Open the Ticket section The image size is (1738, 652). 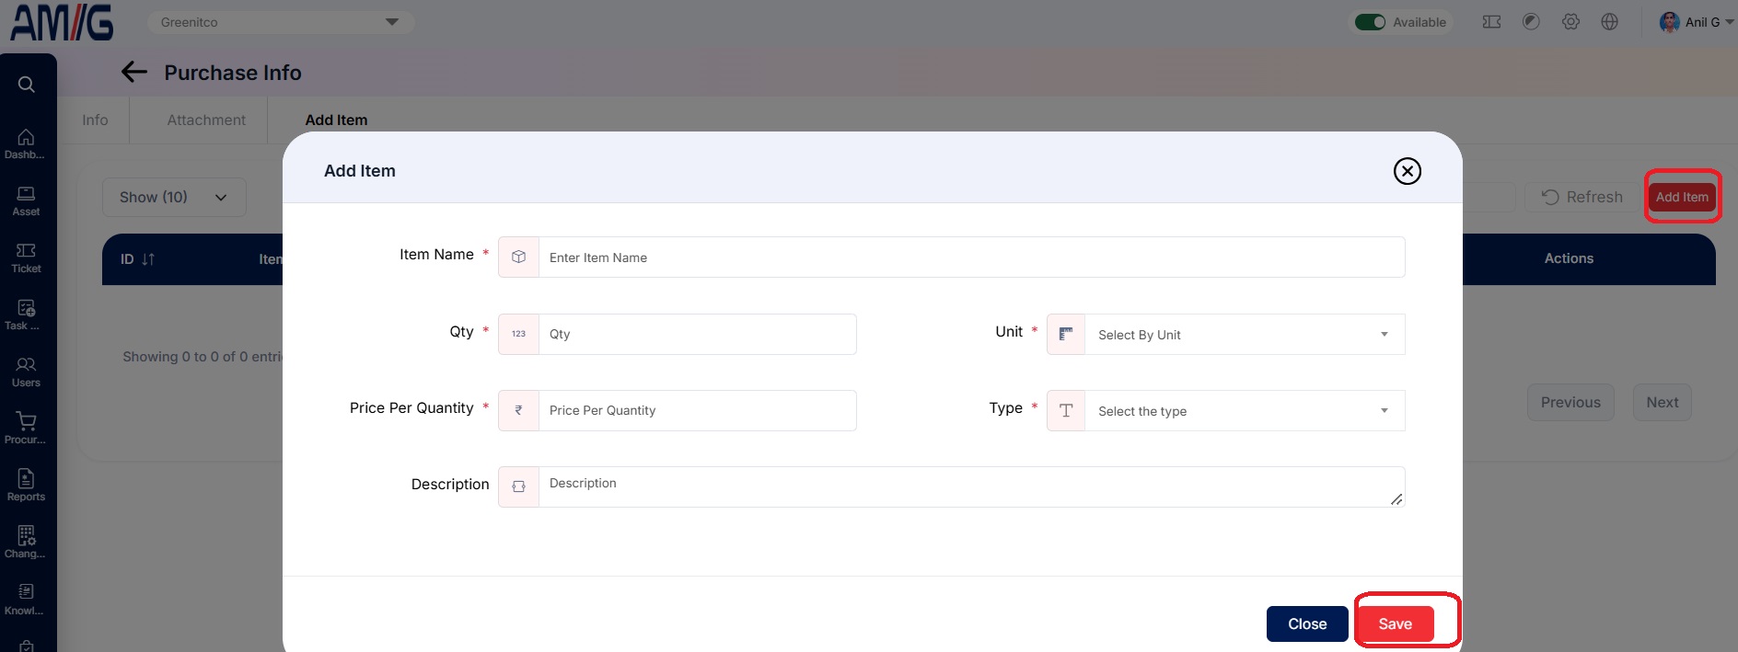coord(26,257)
